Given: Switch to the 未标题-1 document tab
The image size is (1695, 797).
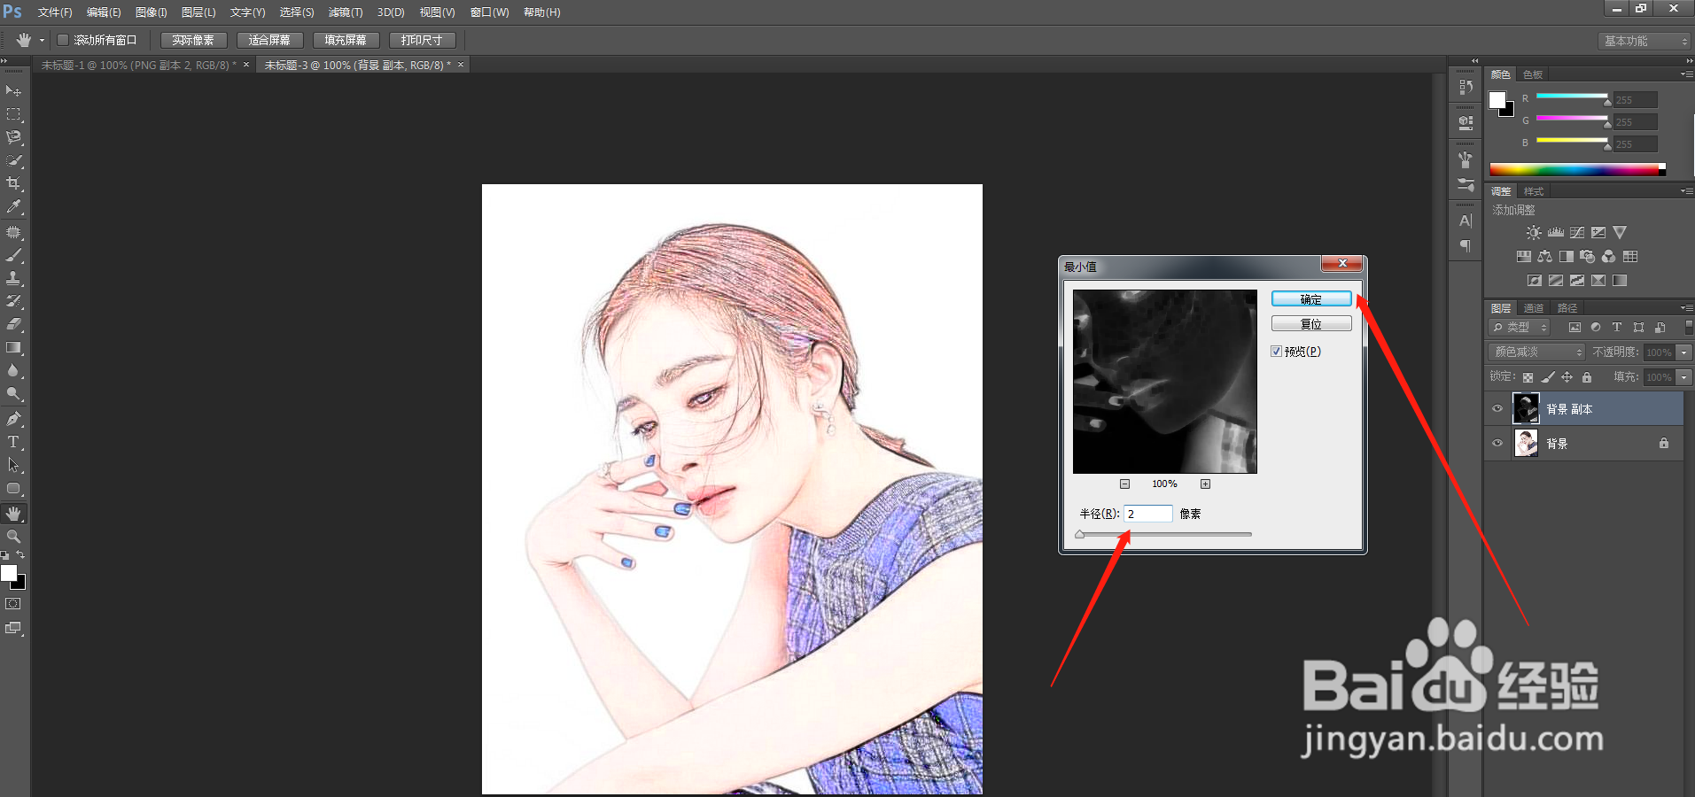Looking at the screenshot, I should click(x=139, y=66).
